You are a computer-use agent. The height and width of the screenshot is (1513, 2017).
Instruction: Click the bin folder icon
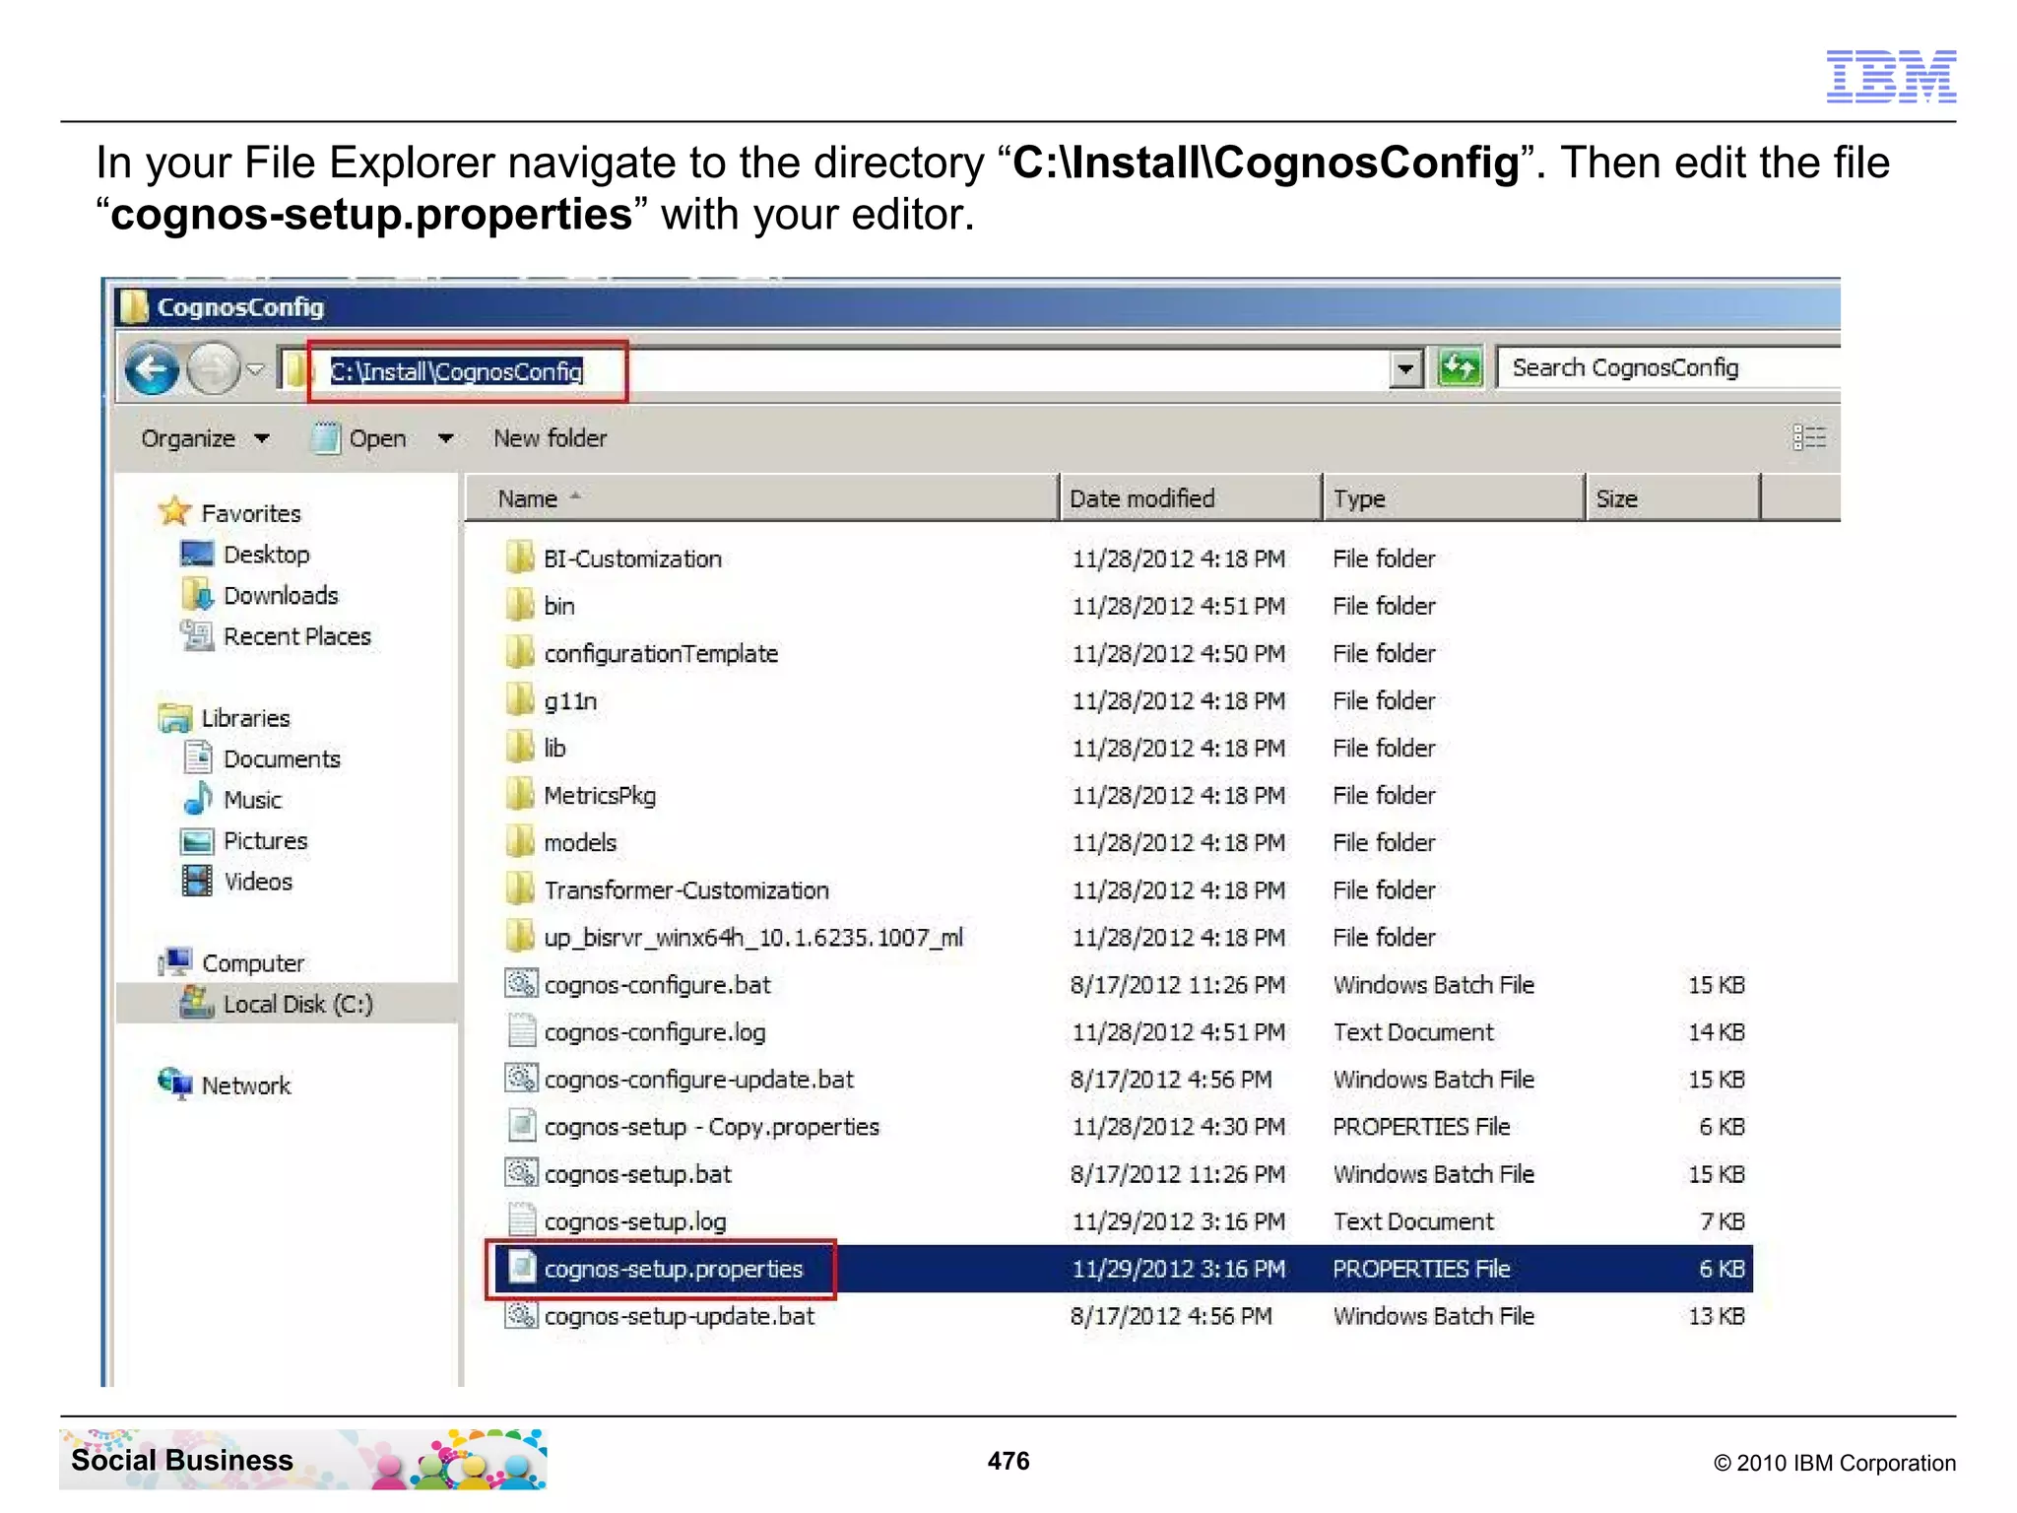520,604
